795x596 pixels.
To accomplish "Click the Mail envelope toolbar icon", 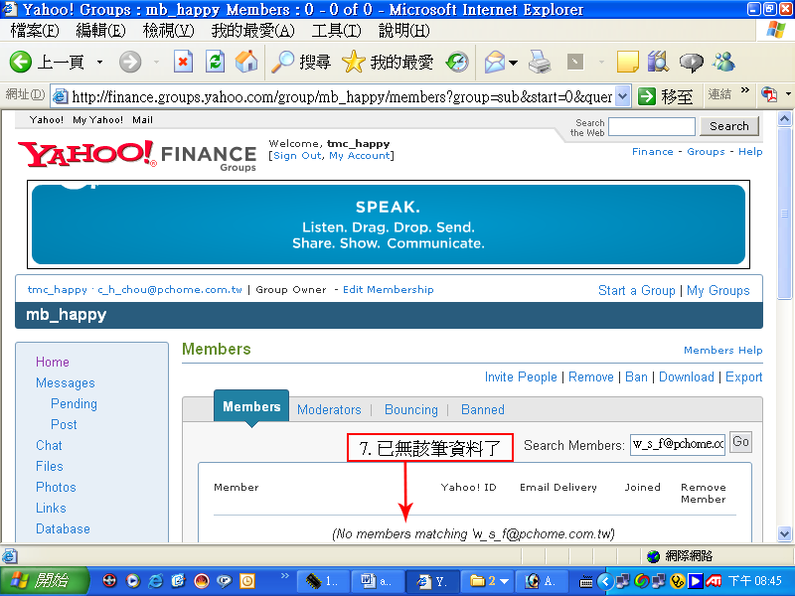I will (494, 63).
